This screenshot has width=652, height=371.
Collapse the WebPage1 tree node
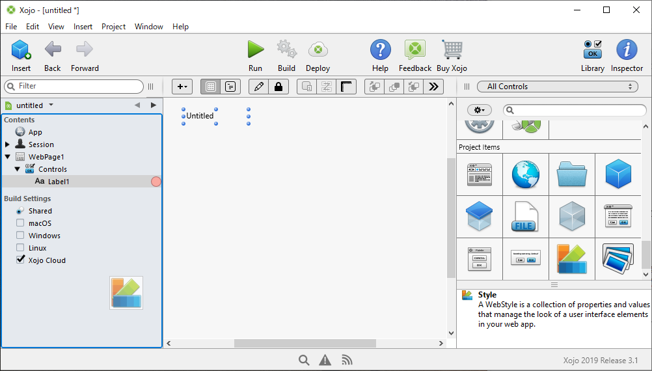(x=8, y=157)
